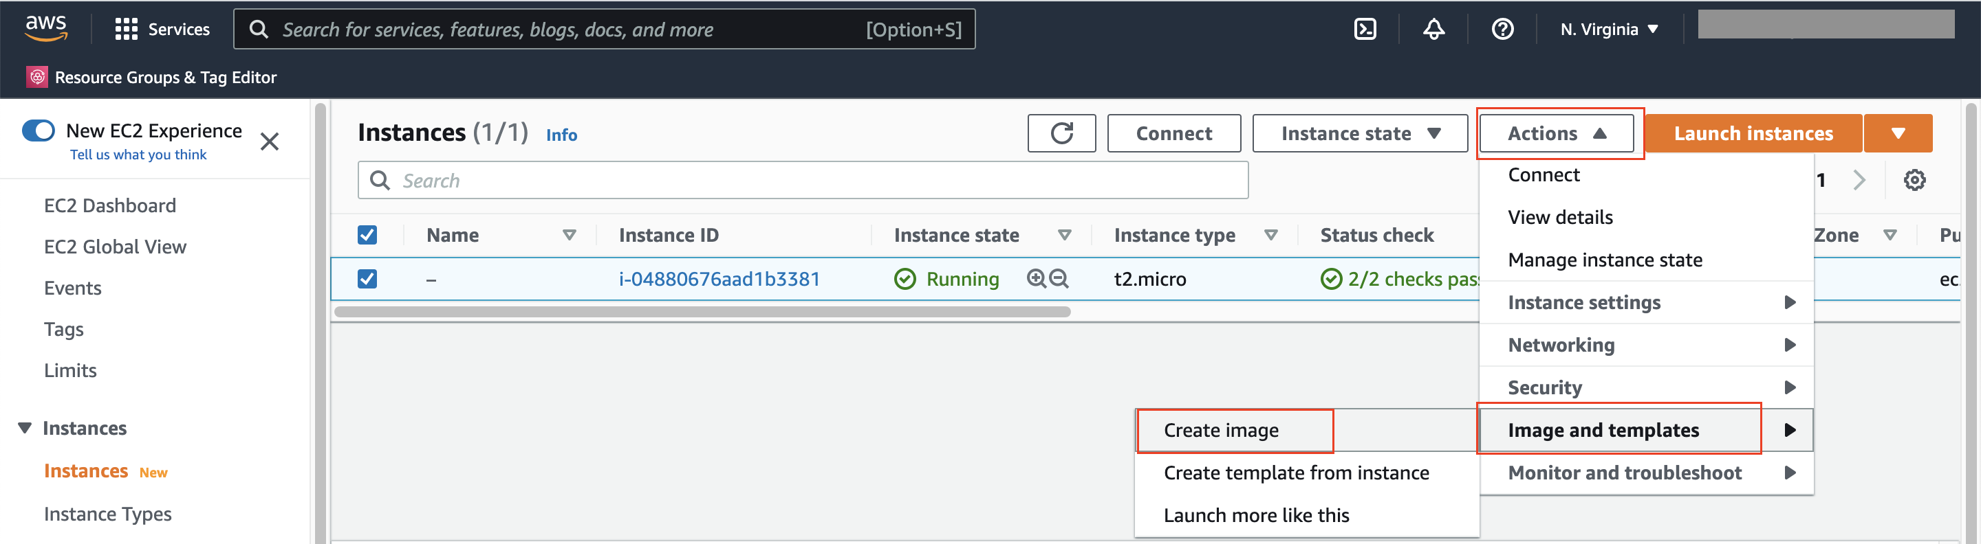This screenshot has height=544, width=1981.
Task: Open Image and templates submenu
Action: [x=1646, y=429]
